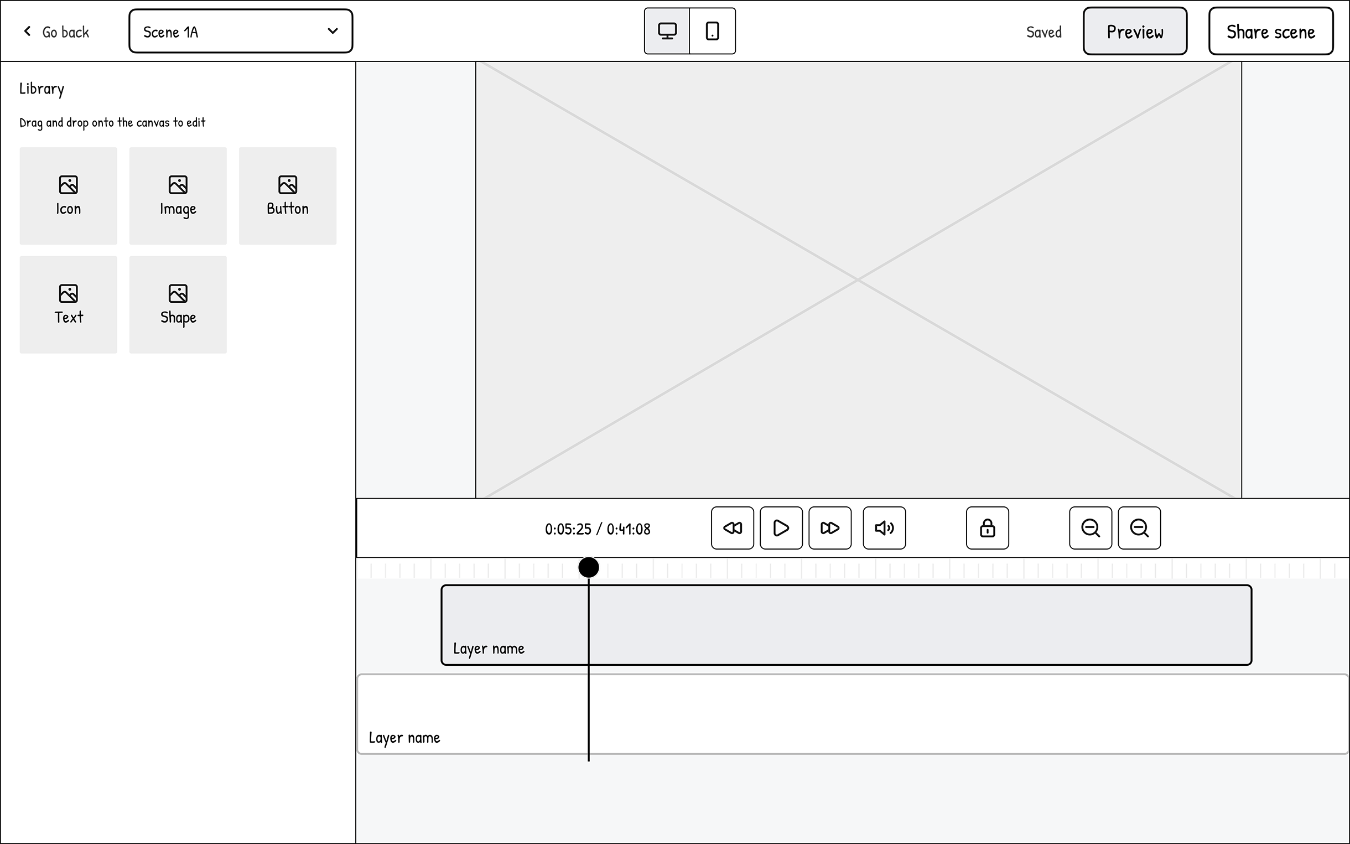Click the Preview button
1350x844 pixels.
pyautogui.click(x=1135, y=31)
